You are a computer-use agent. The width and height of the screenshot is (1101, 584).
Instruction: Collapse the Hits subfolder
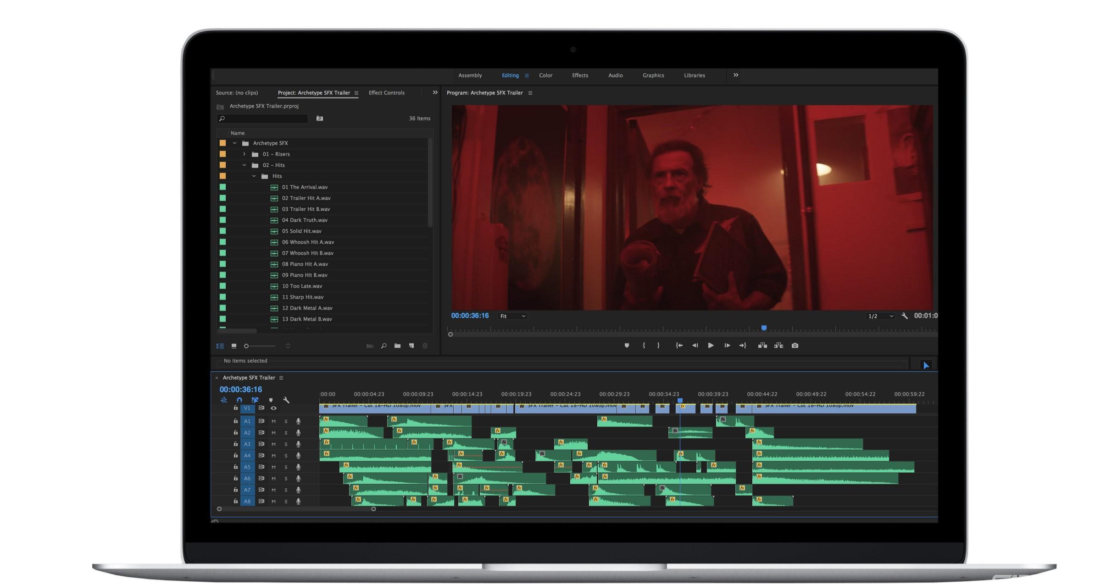tap(254, 176)
